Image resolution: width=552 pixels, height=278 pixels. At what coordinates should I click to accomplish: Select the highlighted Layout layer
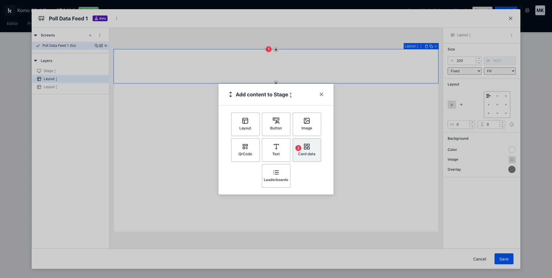(70, 79)
